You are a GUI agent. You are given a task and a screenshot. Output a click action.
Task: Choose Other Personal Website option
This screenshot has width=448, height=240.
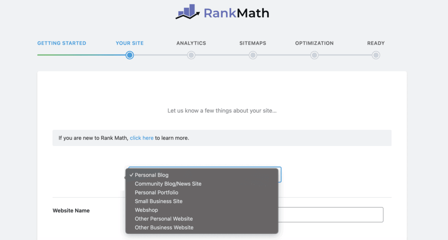tap(202, 219)
